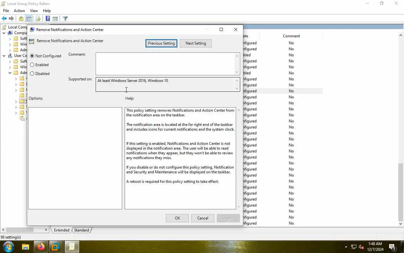Select the Enabled radio button
The height and width of the screenshot is (253, 404).
pyautogui.click(x=32, y=65)
